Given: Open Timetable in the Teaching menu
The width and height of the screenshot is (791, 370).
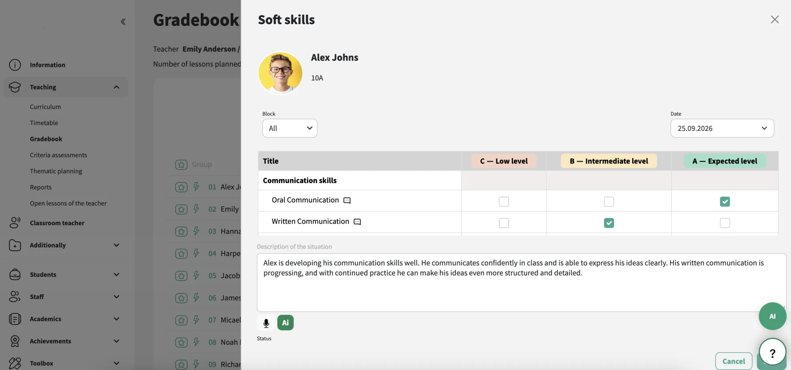Looking at the screenshot, I should pos(44,123).
